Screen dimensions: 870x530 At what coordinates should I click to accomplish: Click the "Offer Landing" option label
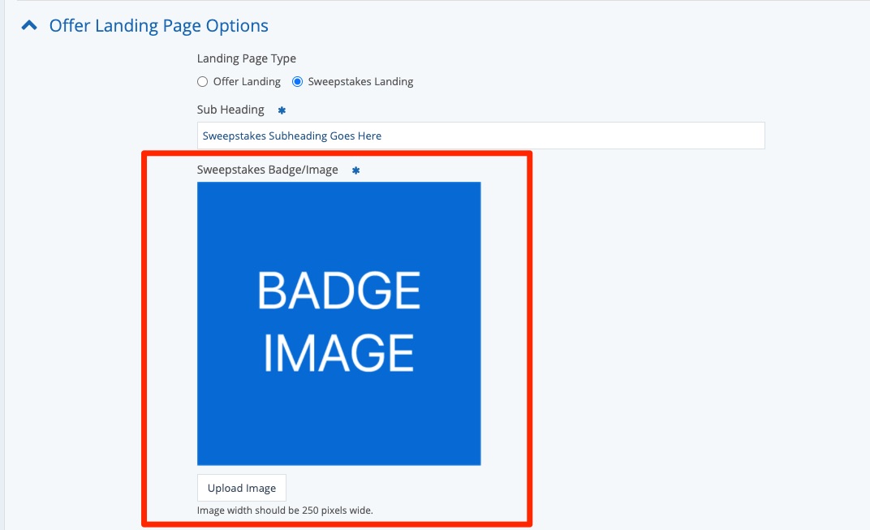[x=247, y=82]
